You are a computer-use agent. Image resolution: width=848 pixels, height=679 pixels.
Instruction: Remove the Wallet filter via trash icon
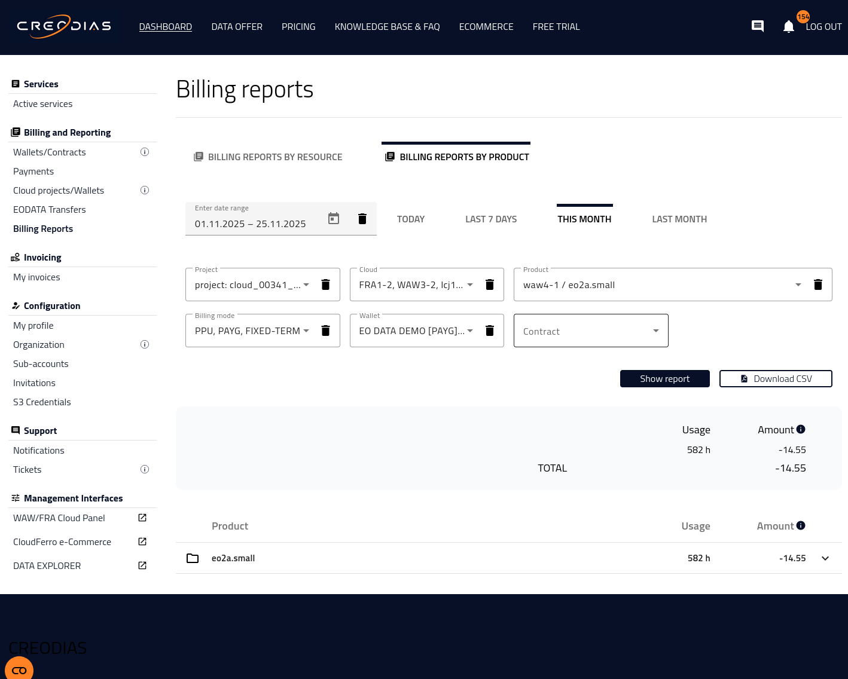[x=490, y=331]
